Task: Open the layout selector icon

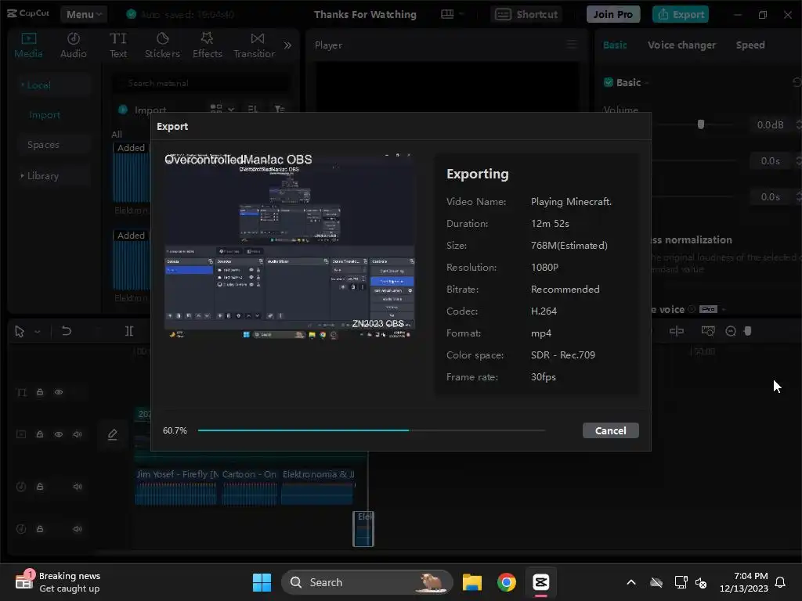Action: pos(447,14)
